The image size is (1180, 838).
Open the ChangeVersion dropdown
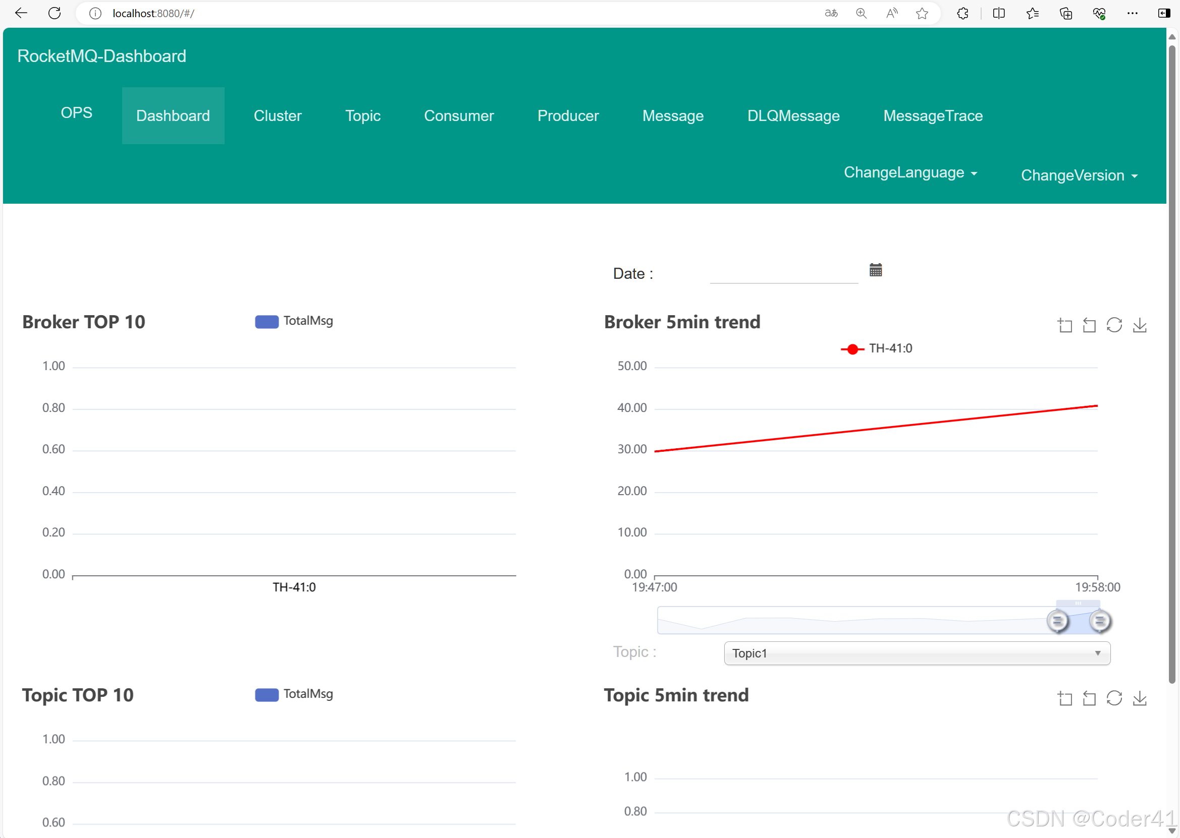1079,175
